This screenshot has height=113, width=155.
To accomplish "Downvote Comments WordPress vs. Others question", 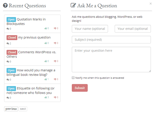I will click(x=55, y=61).
